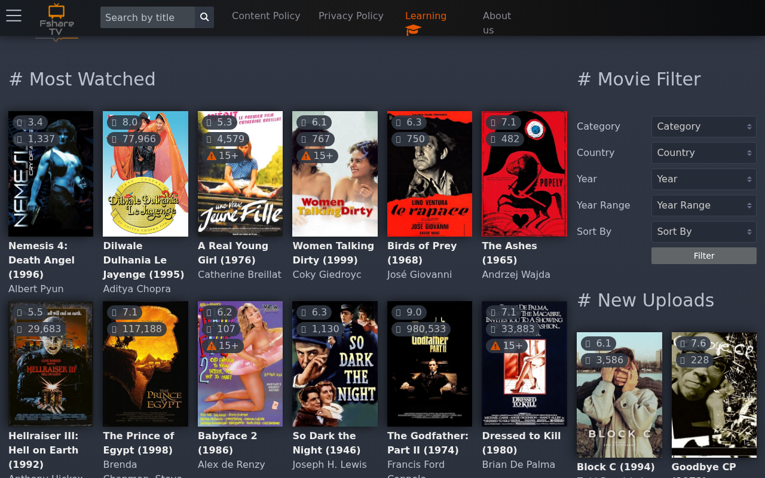This screenshot has height=478, width=765.
Task: Open the So Dark the Night poster
Action: pos(335,364)
